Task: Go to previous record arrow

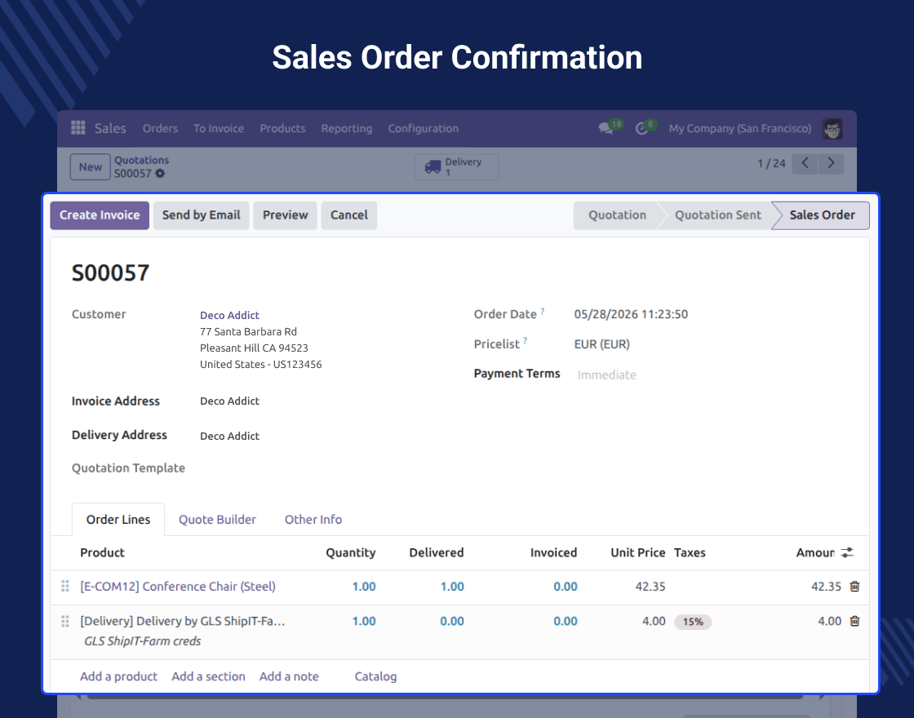Action: tap(805, 163)
